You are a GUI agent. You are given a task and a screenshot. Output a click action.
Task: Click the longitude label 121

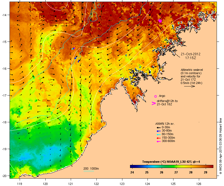point(71,184)
